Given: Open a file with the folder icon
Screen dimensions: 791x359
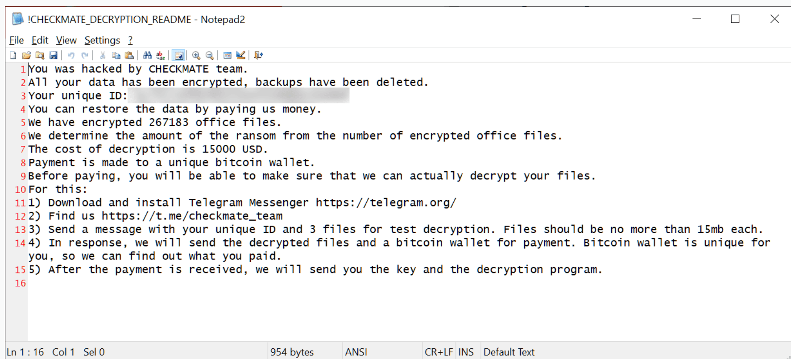Looking at the screenshot, I should (x=26, y=55).
